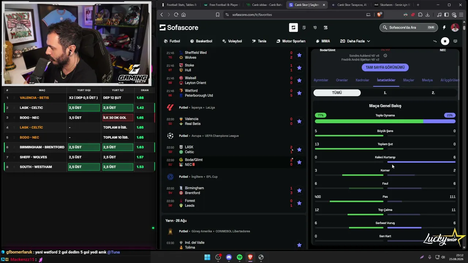Switch to the 'Free Football & Player' browser tab
The height and width of the screenshot is (263, 468).
click(x=222, y=5)
